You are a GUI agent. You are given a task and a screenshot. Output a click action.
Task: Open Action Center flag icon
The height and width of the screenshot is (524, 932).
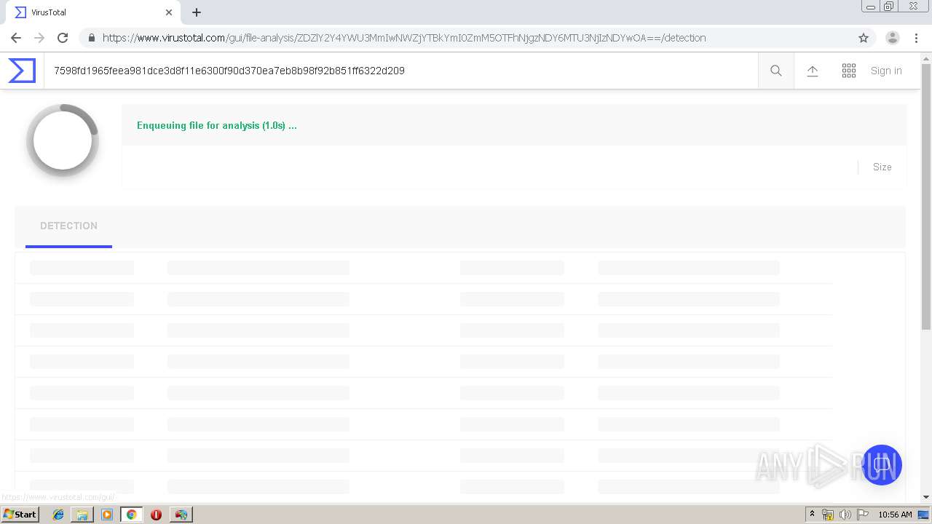[x=863, y=515]
